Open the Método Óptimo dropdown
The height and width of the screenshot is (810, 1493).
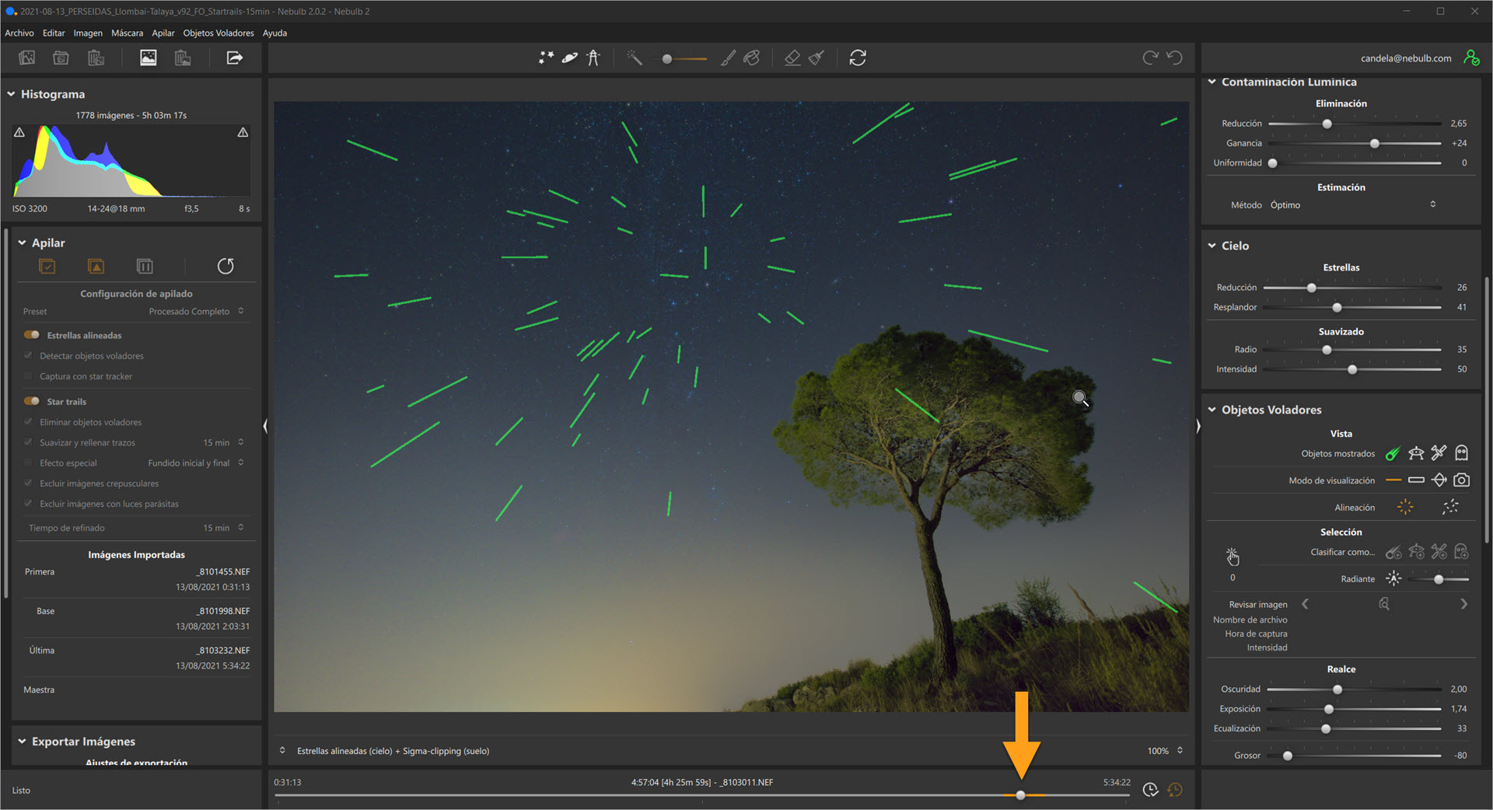[1353, 204]
